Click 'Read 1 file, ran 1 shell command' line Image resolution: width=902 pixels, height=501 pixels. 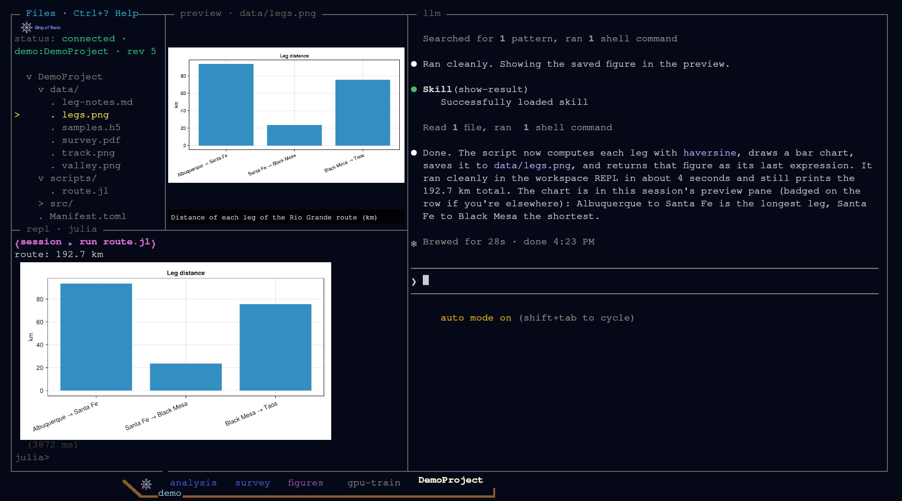[x=517, y=127]
